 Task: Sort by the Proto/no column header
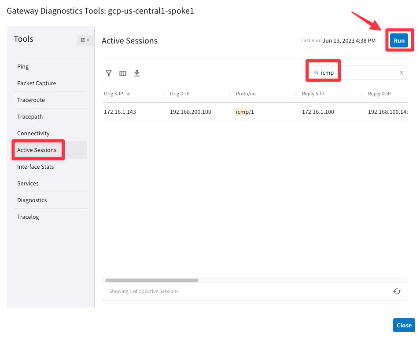pyautogui.click(x=246, y=94)
